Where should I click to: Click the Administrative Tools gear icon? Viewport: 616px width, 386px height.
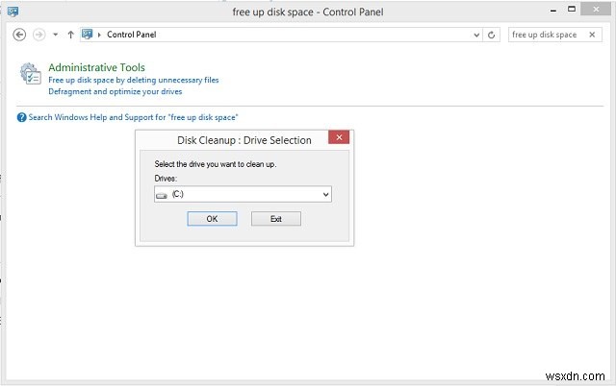(31, 76)
